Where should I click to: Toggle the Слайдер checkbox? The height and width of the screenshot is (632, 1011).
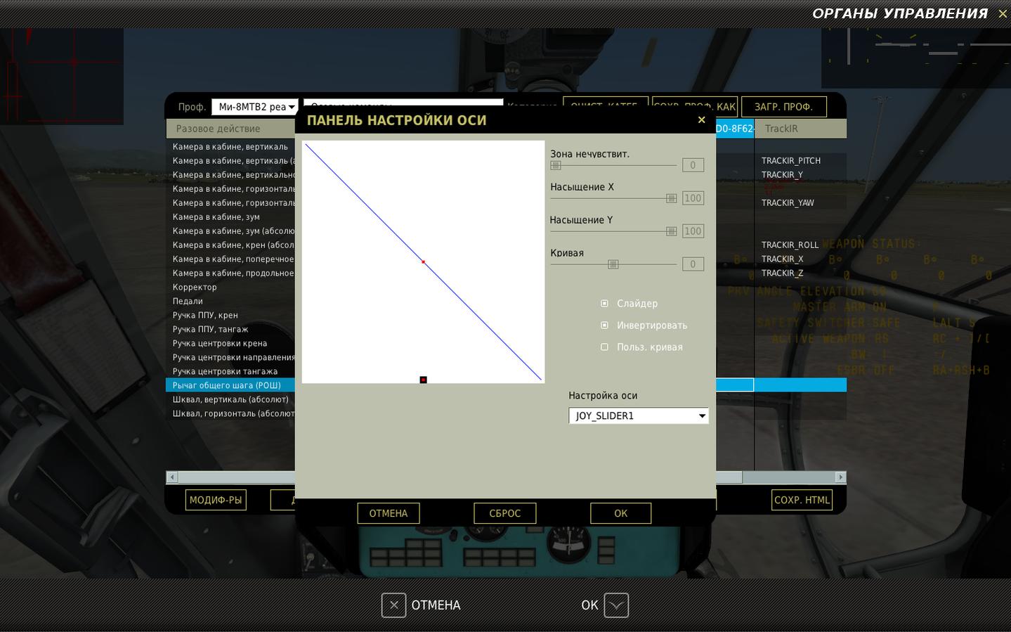(604, 304)
